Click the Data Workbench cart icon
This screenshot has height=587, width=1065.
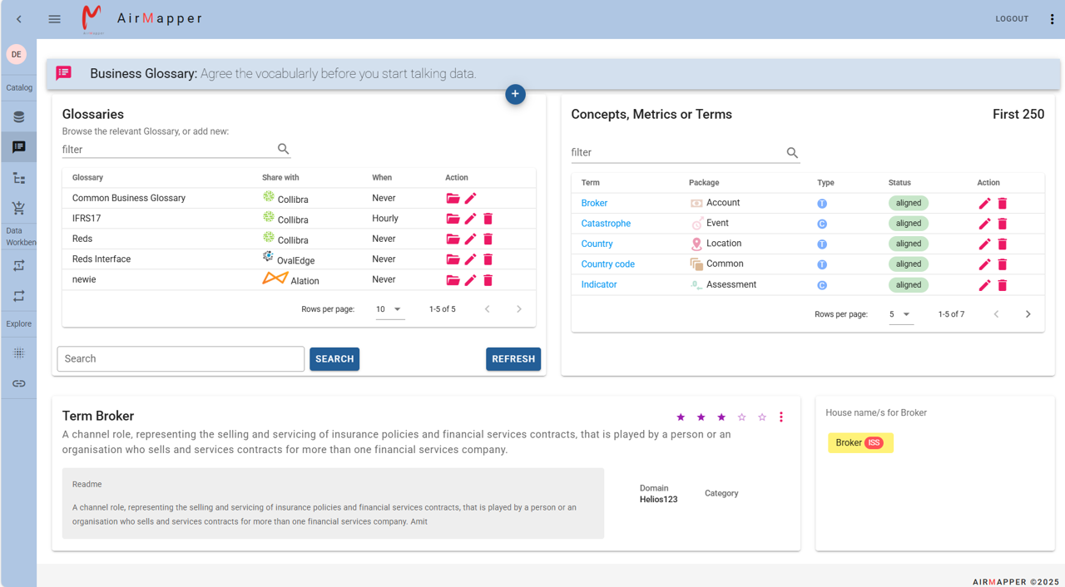tap(18, 207)
